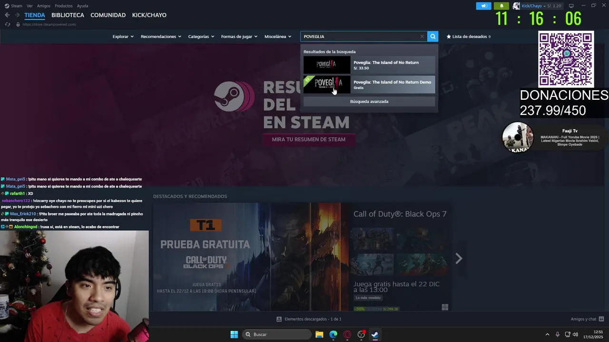Open the Ver menu
This screenshot has height=342, width=609.
click(29, 6)
